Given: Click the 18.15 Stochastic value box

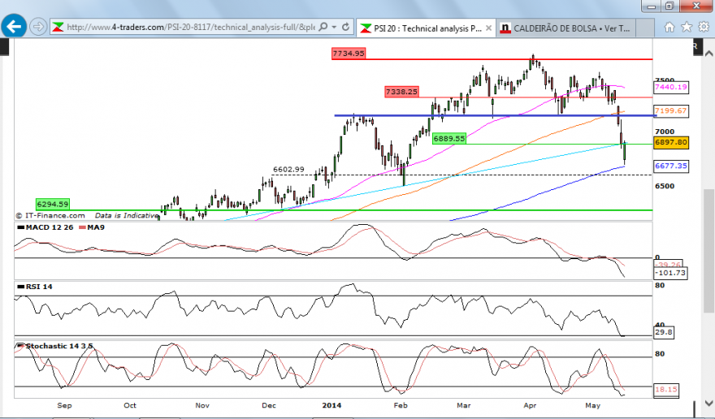Looking at the screenshot, I should pos(665,390).
